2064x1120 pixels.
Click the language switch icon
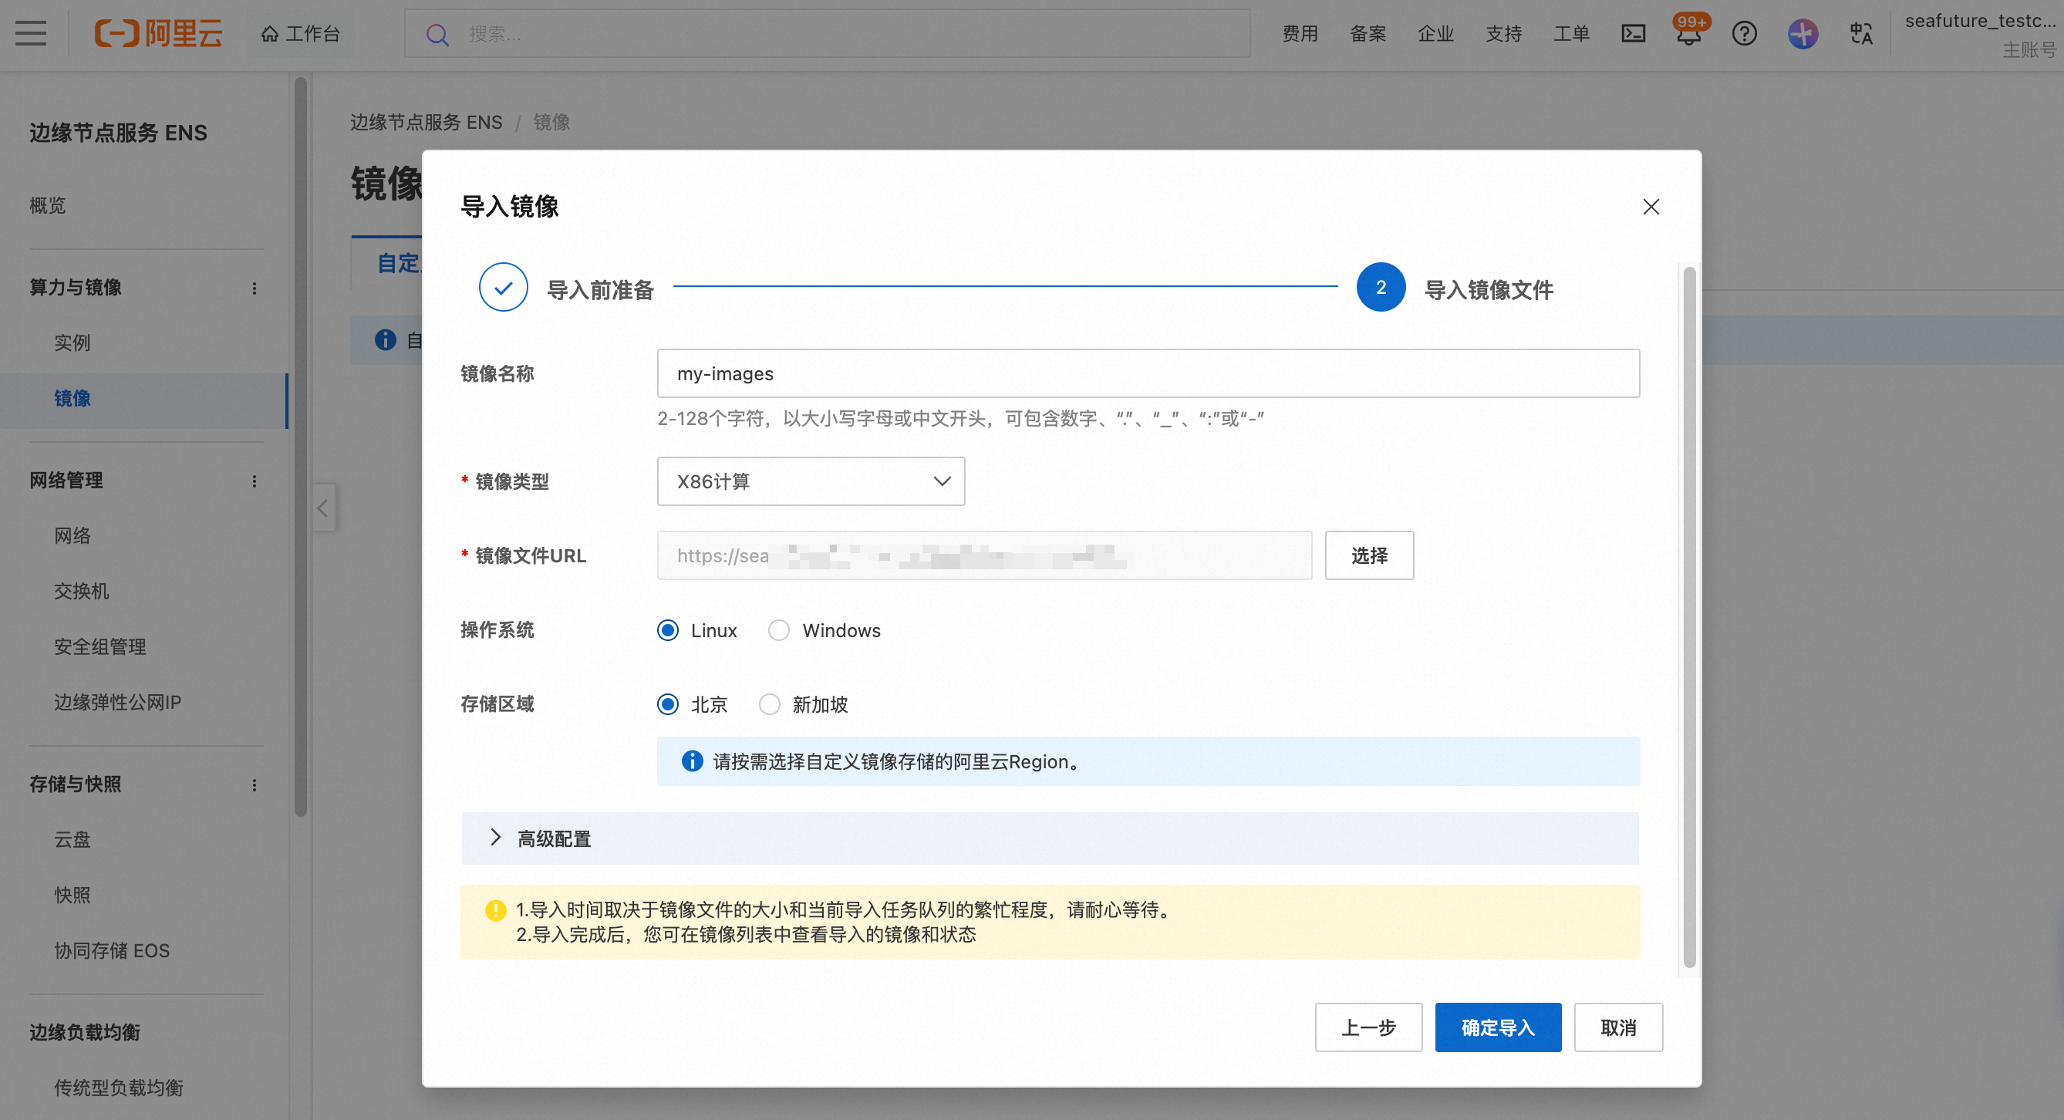click(1860, 34)
